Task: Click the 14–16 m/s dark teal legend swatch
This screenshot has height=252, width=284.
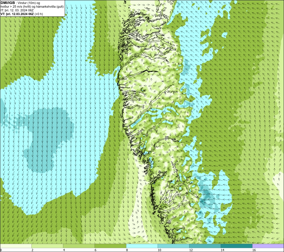Action: point(237,246)
